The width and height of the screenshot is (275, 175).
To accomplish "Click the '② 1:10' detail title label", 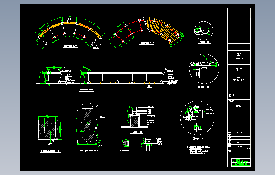I will (204, 87).
